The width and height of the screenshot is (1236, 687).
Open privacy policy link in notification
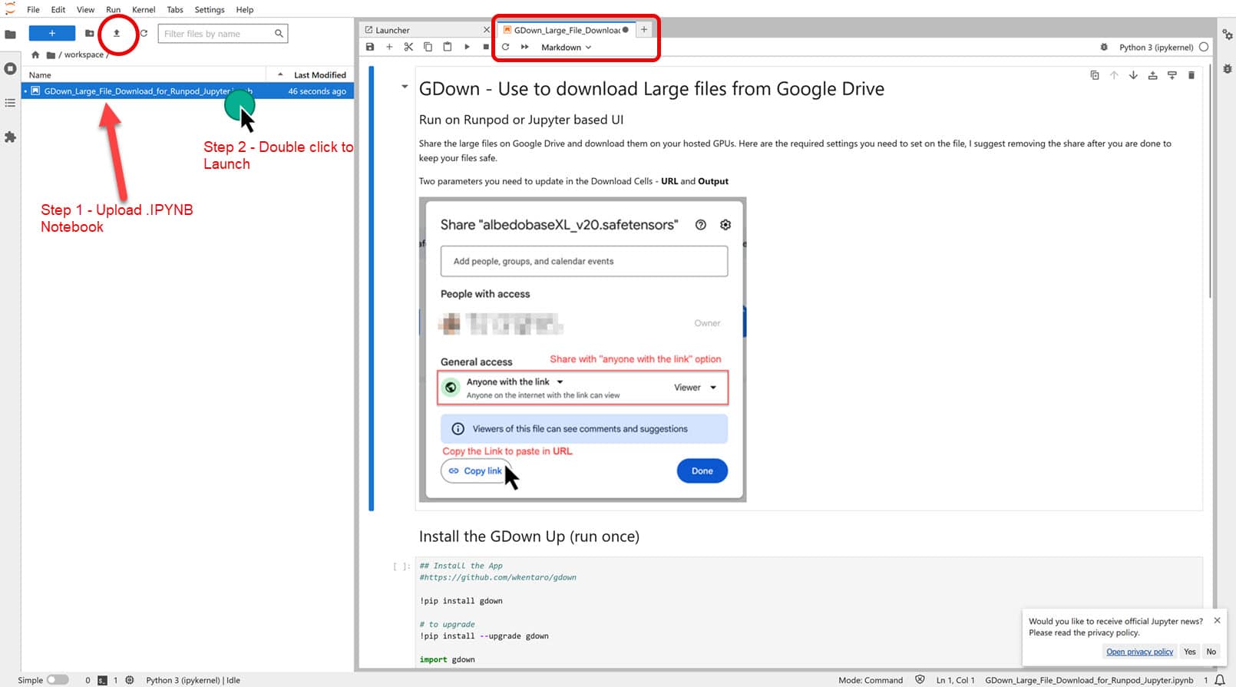pos(1139,652)
